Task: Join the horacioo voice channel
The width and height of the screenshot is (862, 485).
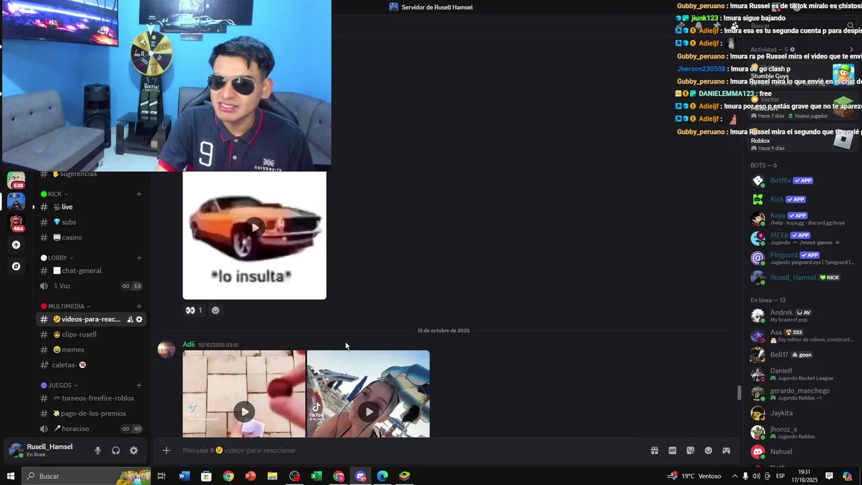Action: click(91, 429)
